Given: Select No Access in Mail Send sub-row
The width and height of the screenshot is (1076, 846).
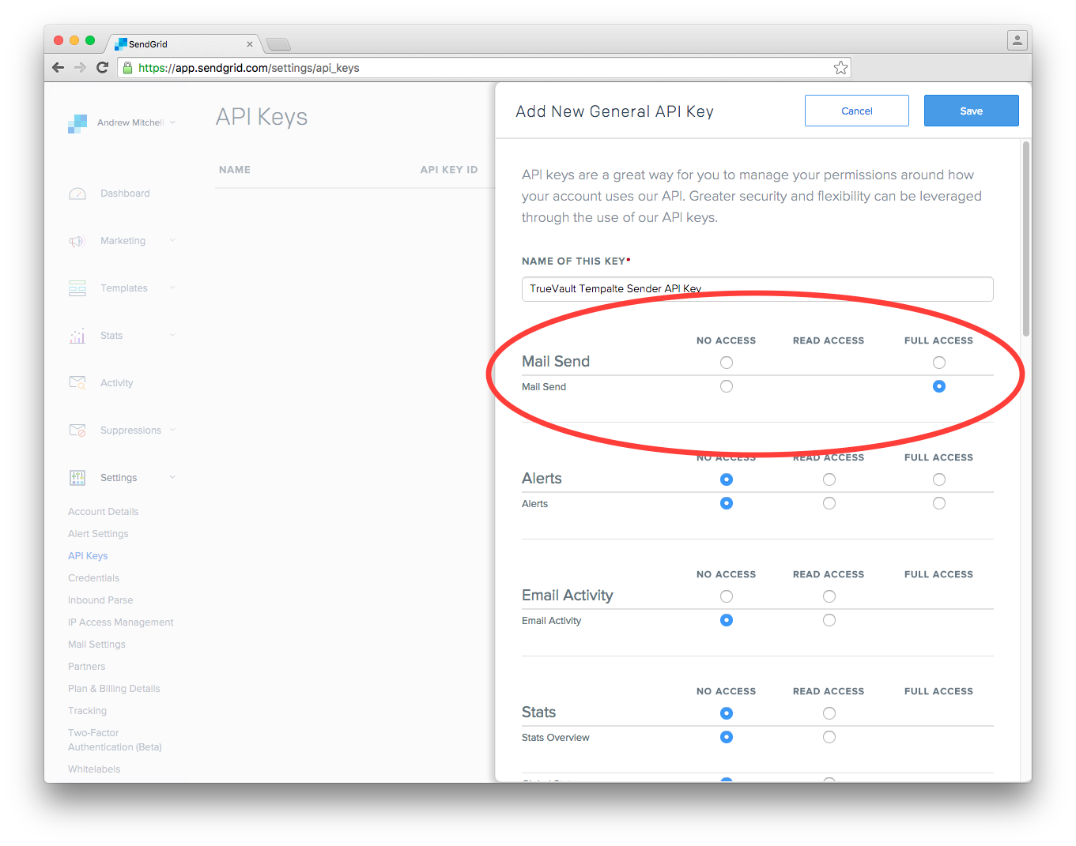Looking at the screenshot, I should [x=727, y=386].
